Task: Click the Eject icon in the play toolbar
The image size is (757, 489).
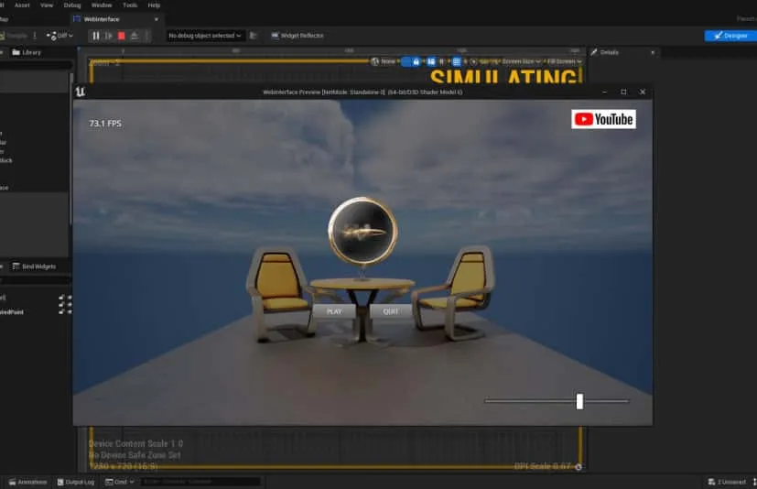Action: point(135,36)
